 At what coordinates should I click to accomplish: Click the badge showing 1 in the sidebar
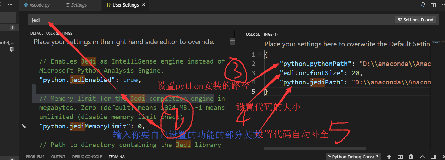pos(12,27)
